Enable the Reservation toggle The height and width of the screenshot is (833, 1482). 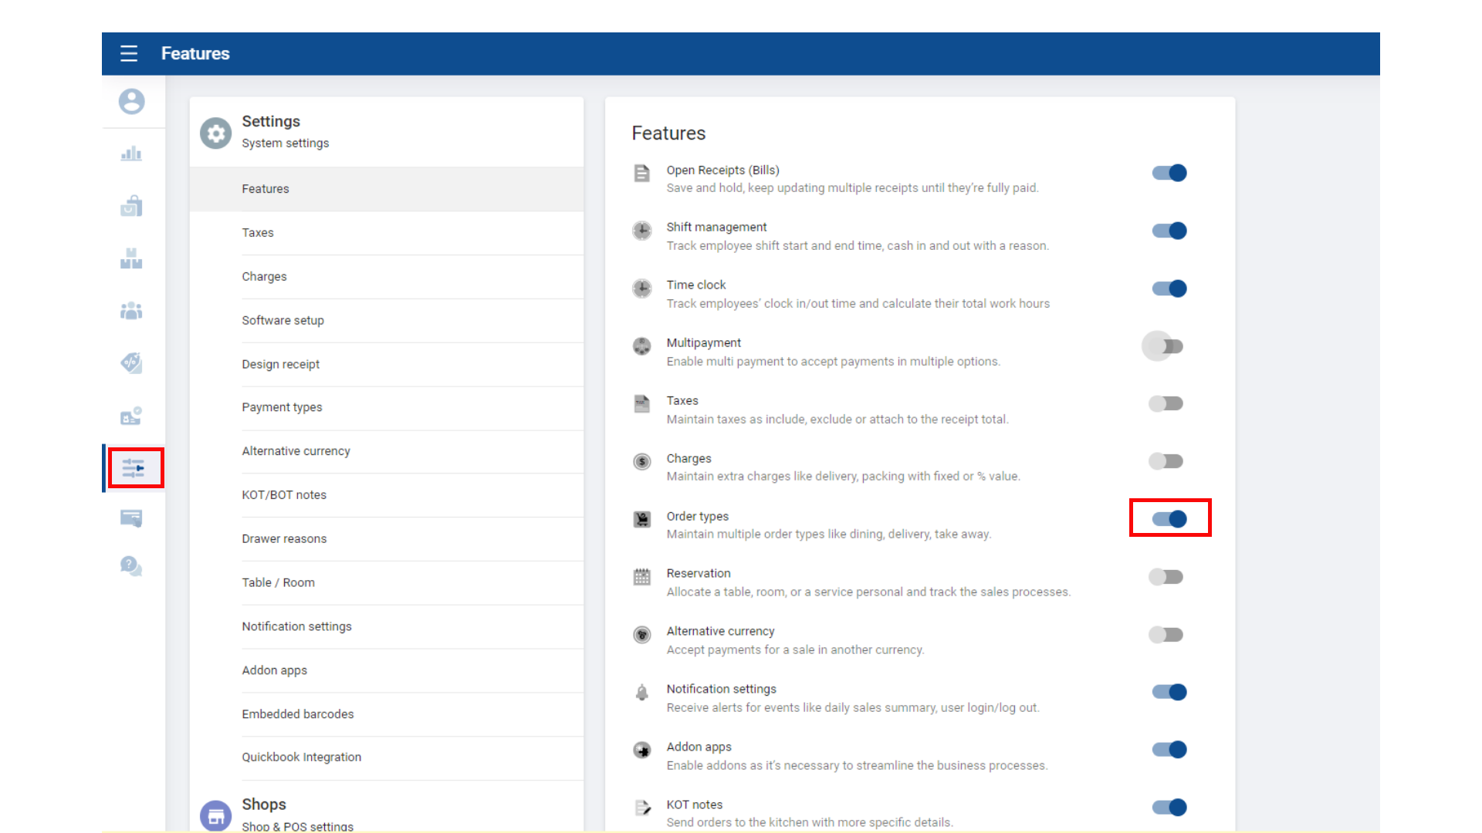[1166, 577]
